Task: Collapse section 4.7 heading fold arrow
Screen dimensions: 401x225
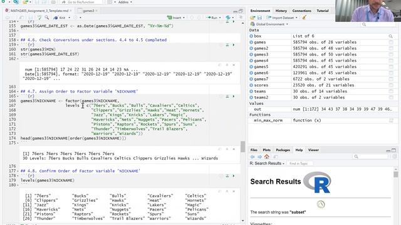Action: (x=18, y=92)
